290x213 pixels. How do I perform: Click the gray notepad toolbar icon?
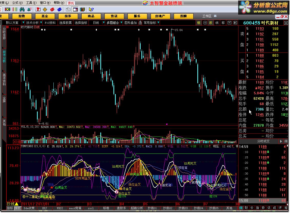[x=68, y=9]
